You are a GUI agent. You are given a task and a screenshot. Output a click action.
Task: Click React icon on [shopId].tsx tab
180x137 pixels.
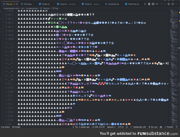pyautogui.click(x=106, y=4)
